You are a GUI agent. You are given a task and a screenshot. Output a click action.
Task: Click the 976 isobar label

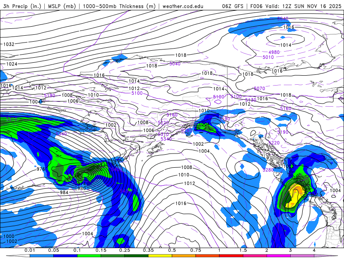click(x=41, y=169)
